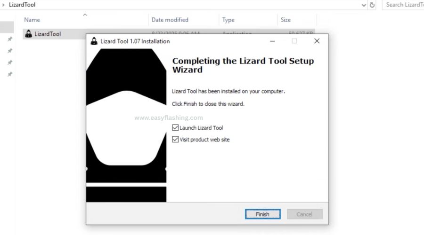
Task: Click the Search LizardTool input field
Action: (403, 5)
